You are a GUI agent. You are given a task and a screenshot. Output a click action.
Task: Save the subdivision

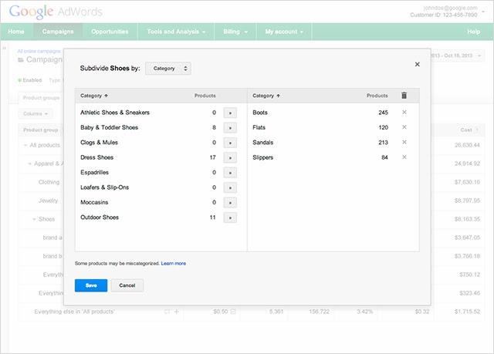click(x=91, y=285)
